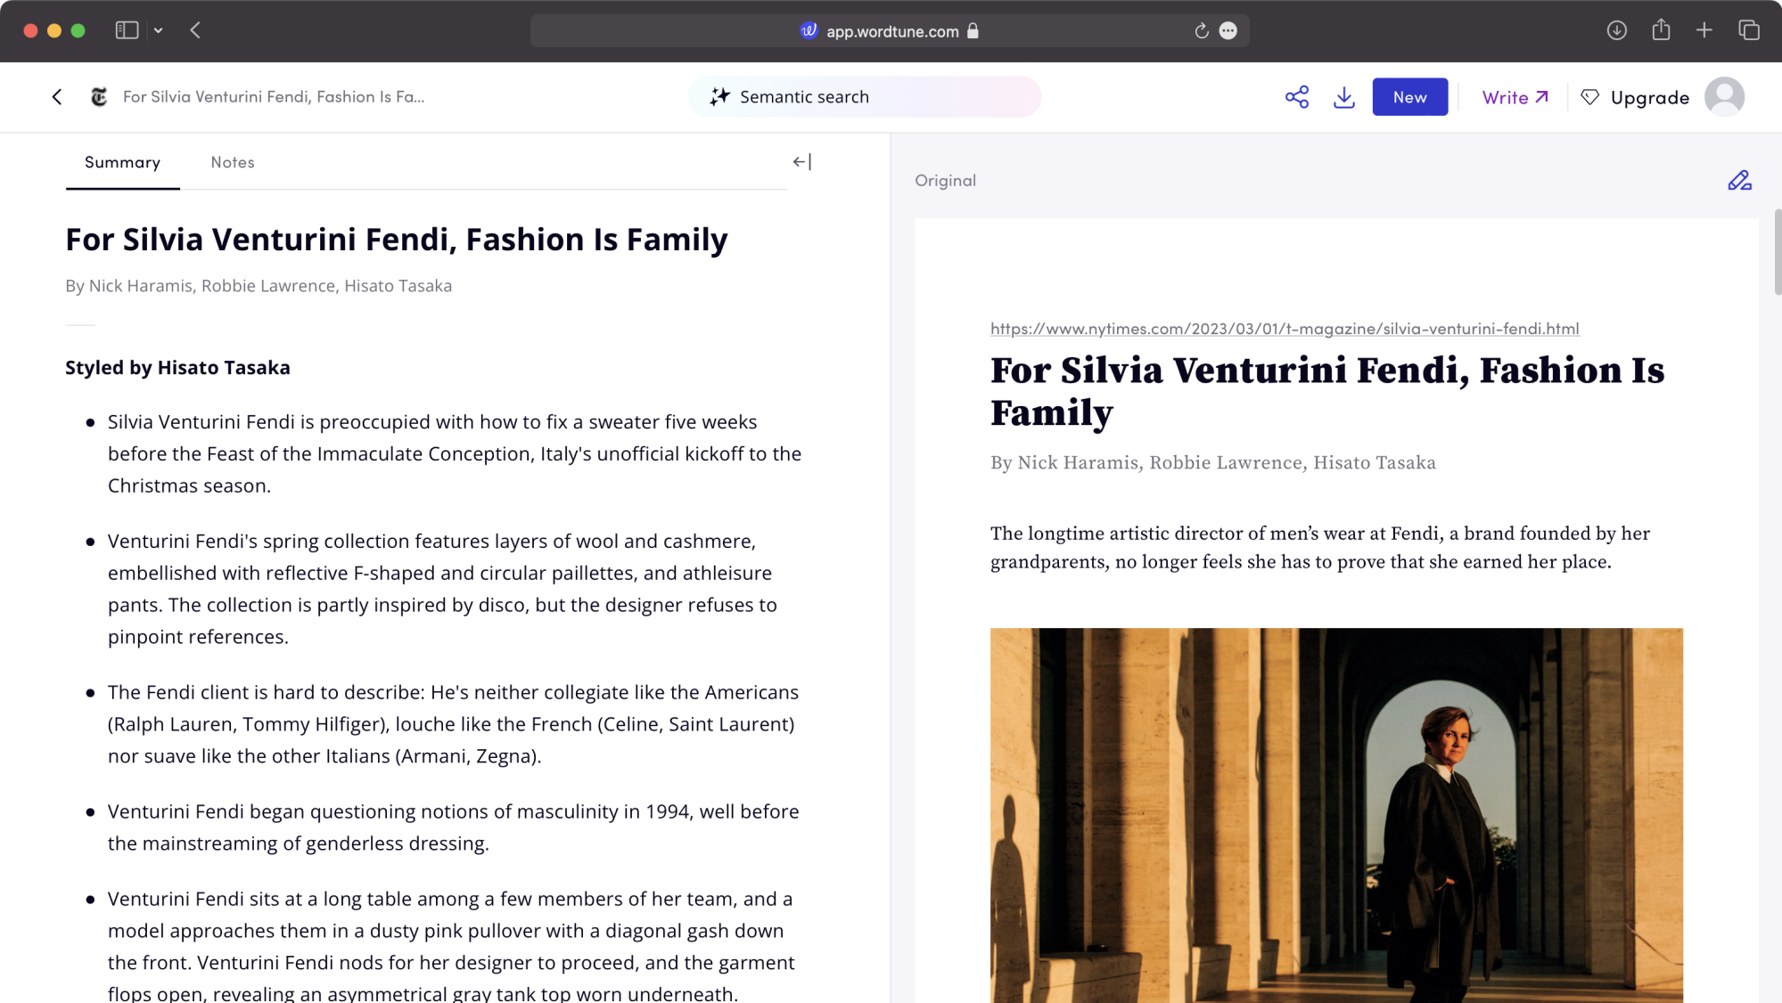Screen dimensions: 1782x1003
Task: Click the New button
Action: point(1409,97)
